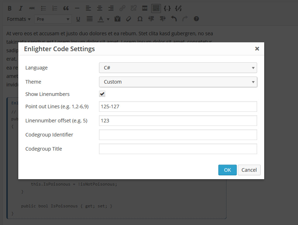Expand the Theme dropdown set to Custom
This screenshot has height=225, width=298.
click(178, 82)
